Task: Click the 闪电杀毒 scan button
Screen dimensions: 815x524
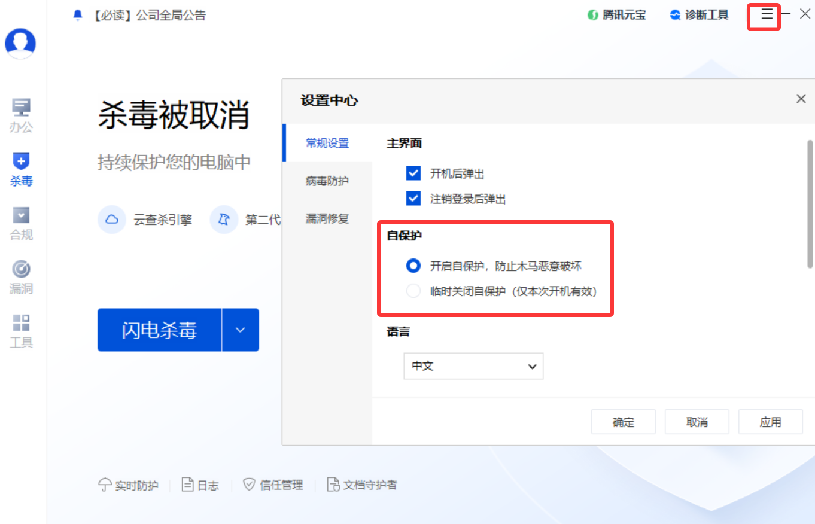Action: [x=160, y=330]
